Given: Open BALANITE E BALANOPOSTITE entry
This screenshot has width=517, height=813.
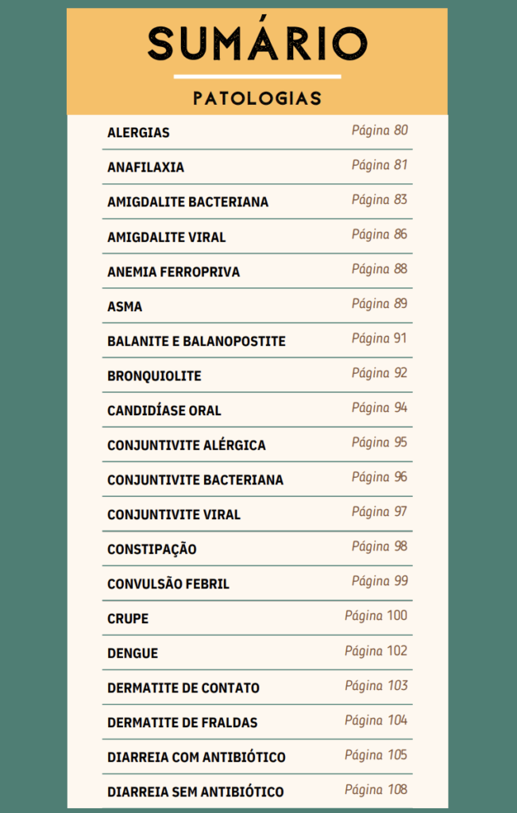Looking at the screenshot, I should [x=196, y=341].
